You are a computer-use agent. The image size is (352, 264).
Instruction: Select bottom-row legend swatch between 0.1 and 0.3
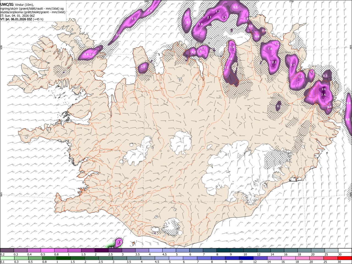tap(7, 258)
